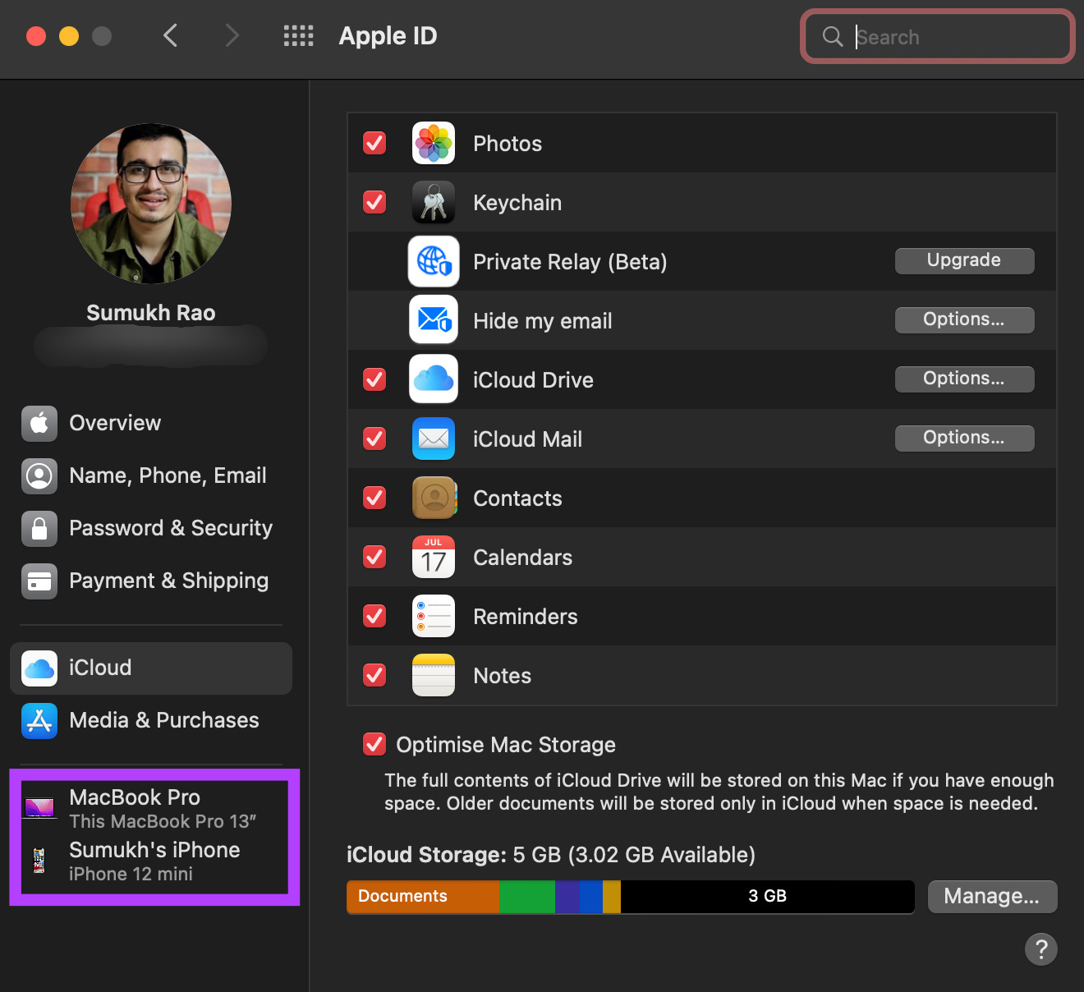This screenshot has height=992, width=1084.
Task: Disable Contacts syncing checkbox
Action: coord(374,498)
